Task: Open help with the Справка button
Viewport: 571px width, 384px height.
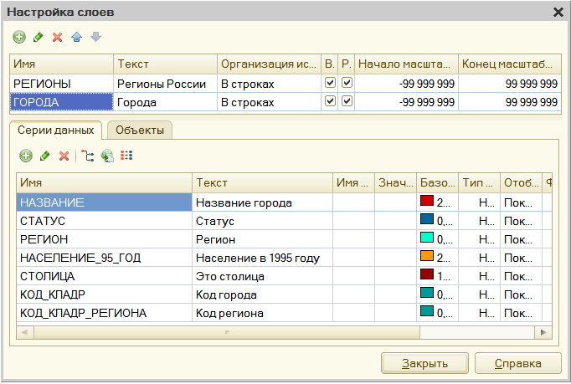Action: coord(517,363)
